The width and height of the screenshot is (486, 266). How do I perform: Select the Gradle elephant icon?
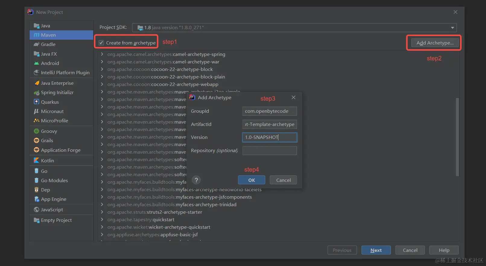37,44
